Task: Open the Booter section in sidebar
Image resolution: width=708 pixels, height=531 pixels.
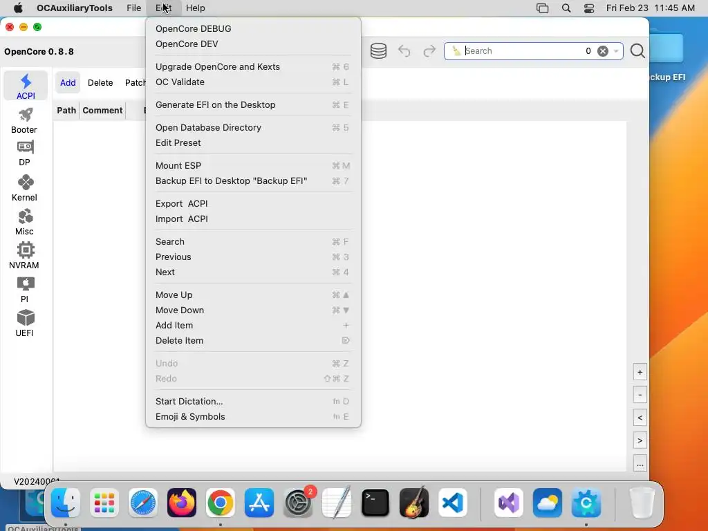Action: point(24,120)
